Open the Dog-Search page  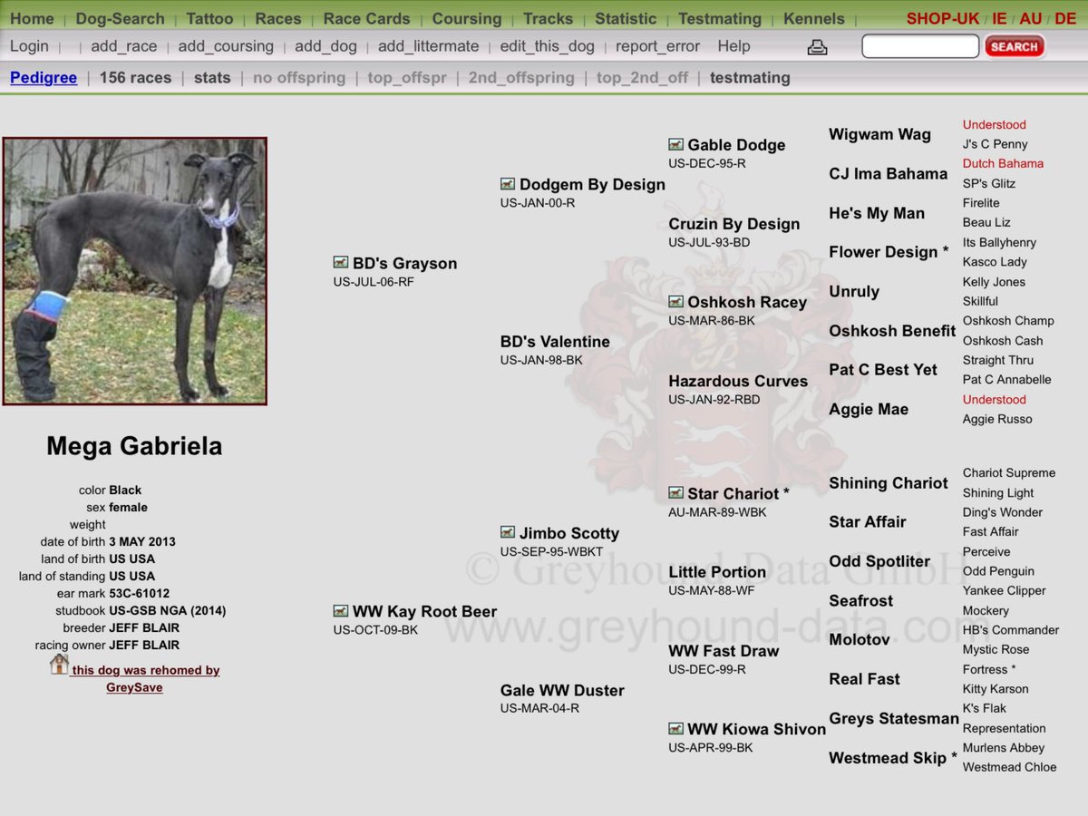coord(121,18)
